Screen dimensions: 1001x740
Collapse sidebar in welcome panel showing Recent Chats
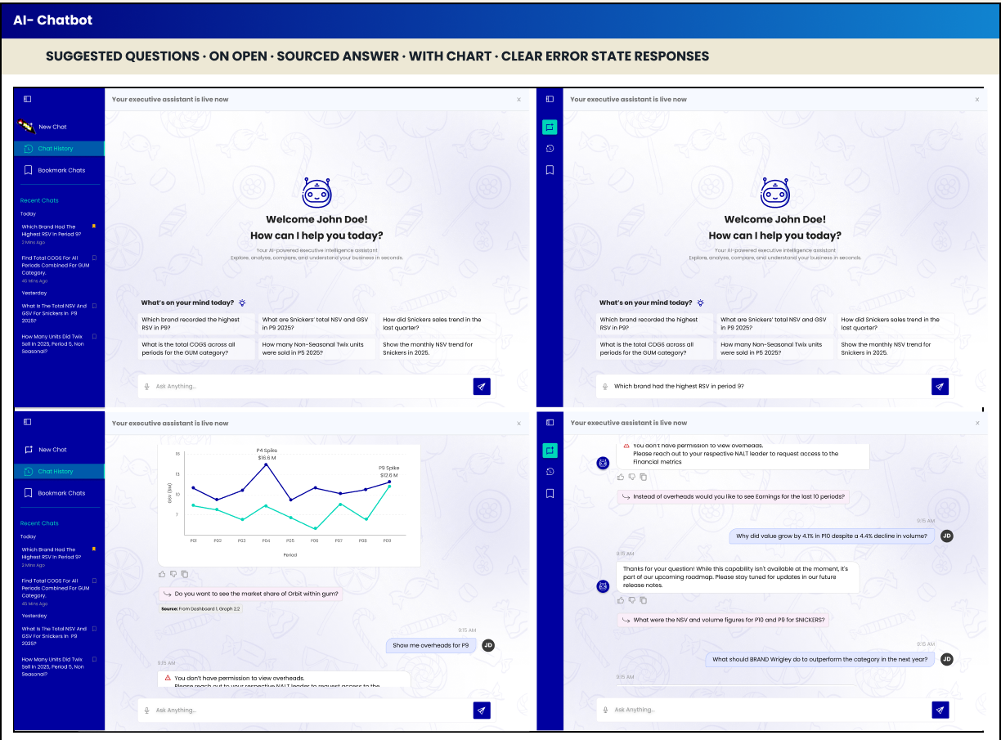pyautogui.click(x=27, y=99)
